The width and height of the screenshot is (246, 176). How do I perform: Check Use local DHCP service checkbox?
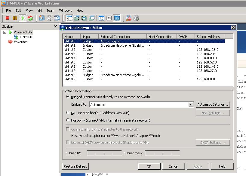68,142
